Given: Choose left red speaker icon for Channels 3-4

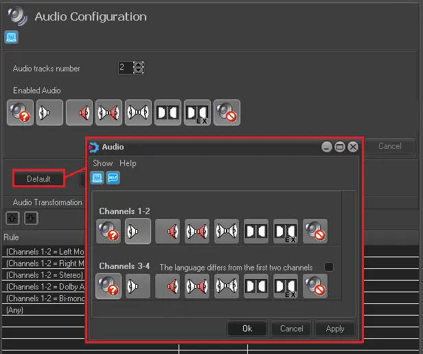Looking at the screenshot, I should (x=168, y=286).
